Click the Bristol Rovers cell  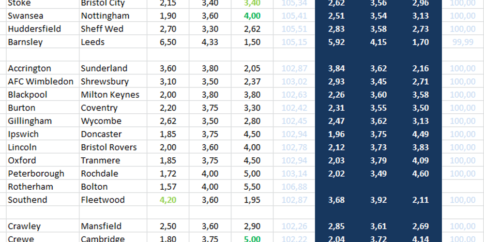tap(113, 147)
